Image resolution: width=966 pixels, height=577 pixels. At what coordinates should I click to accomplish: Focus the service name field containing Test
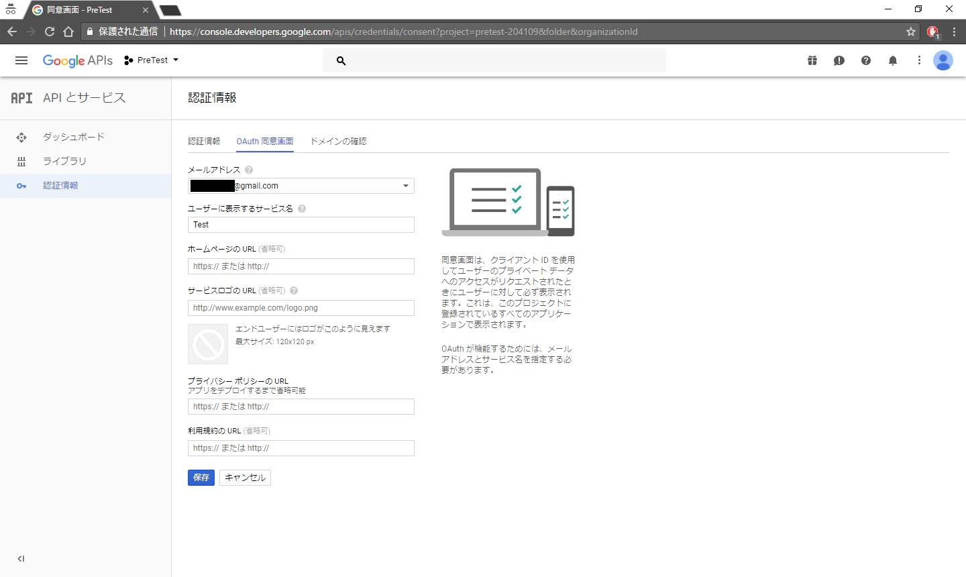click(x=301, y=225)
